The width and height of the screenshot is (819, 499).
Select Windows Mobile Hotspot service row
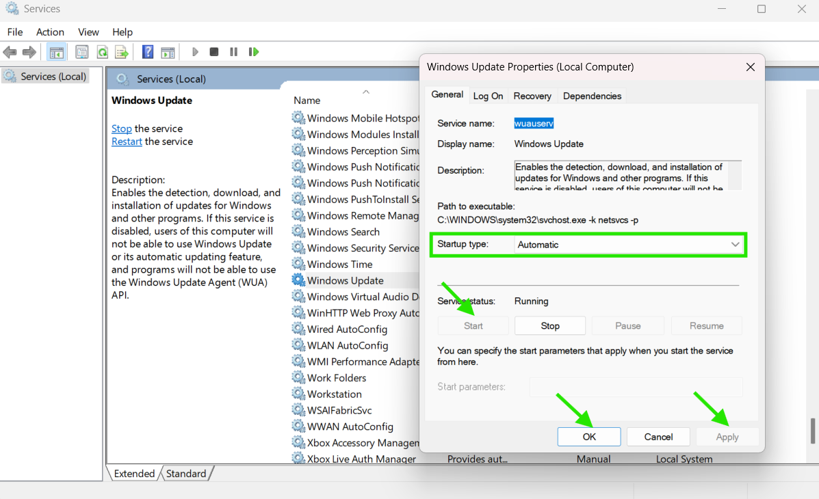point(355,118)
